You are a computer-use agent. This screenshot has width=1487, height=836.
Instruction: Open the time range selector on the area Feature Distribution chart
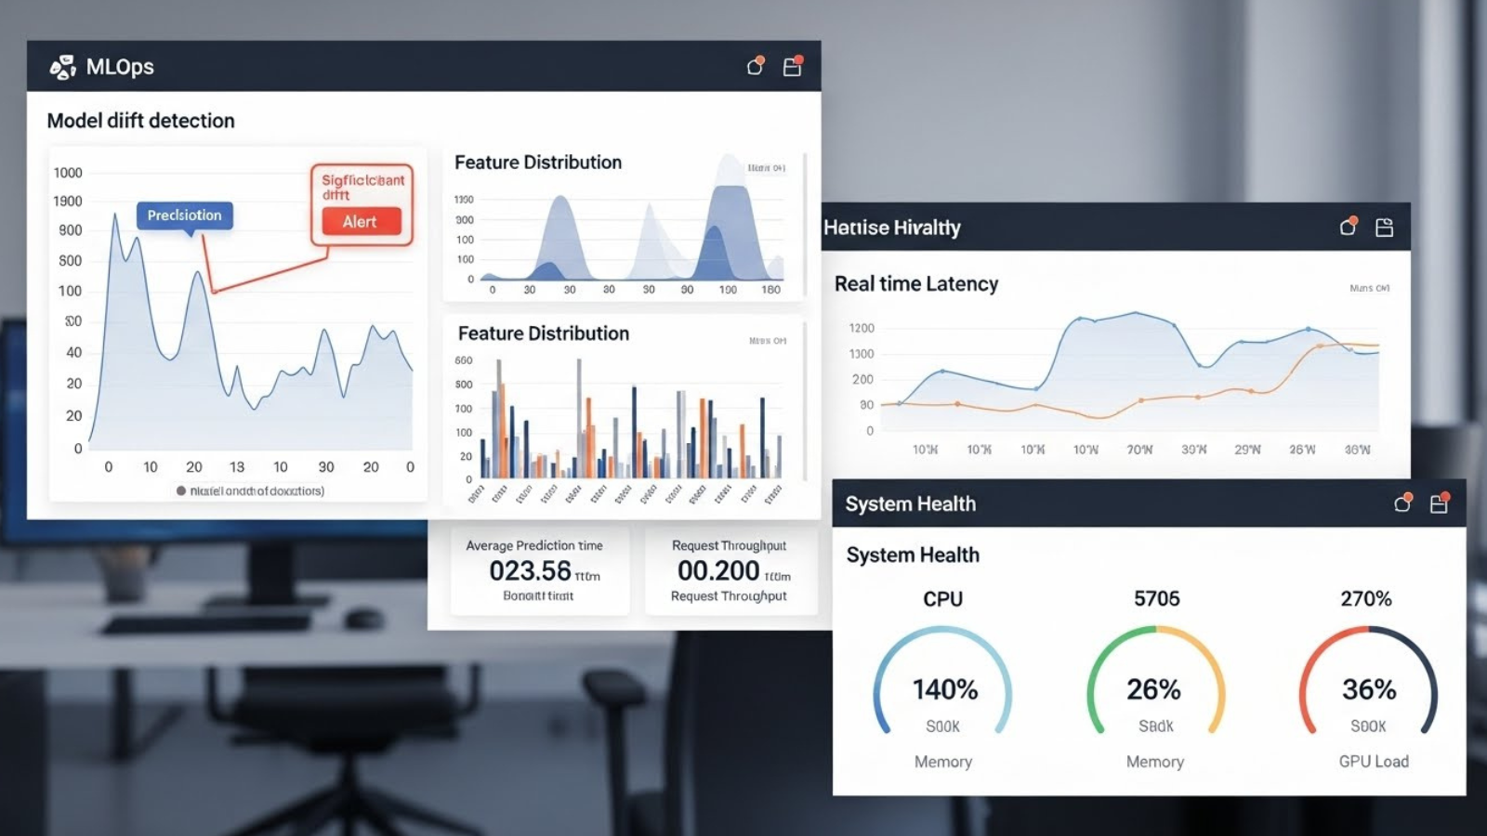click(x=764, y=167)
